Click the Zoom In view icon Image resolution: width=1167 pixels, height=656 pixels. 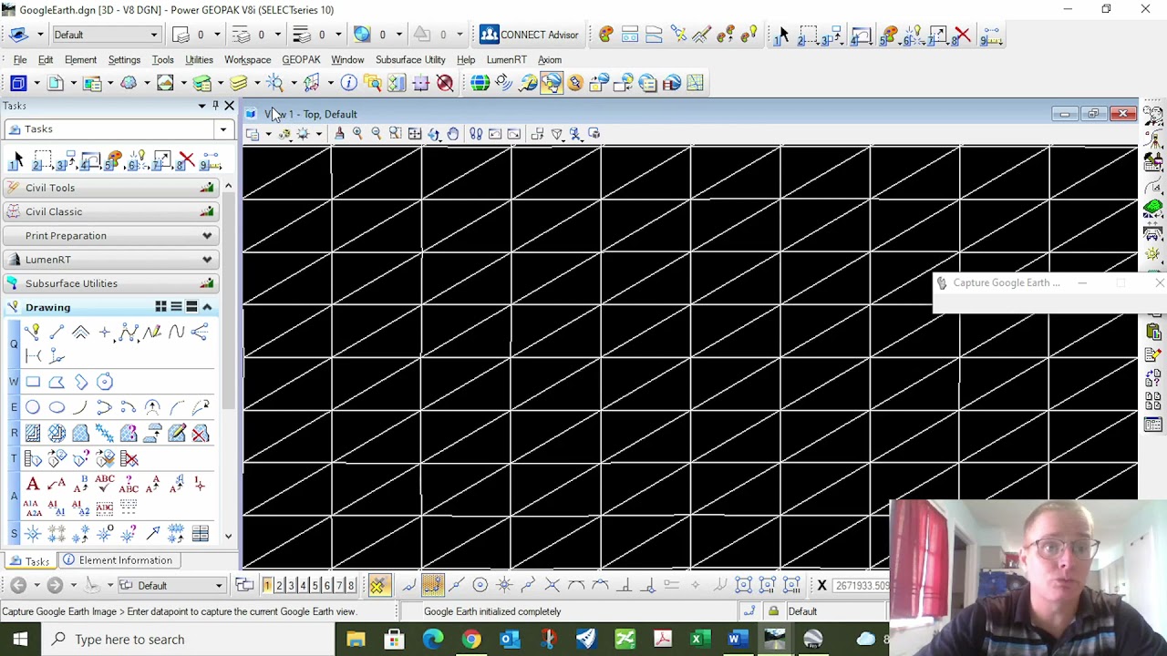click(357, 134)
